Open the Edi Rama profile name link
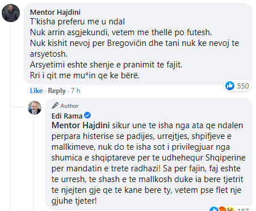The width and height of the screenshot is (256, 211). 67,116
